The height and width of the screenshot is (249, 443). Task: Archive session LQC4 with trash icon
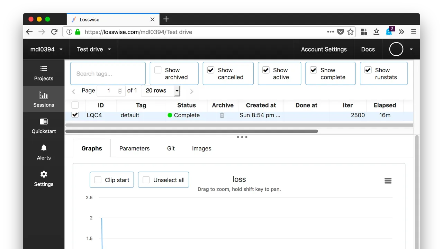[222, 115]
